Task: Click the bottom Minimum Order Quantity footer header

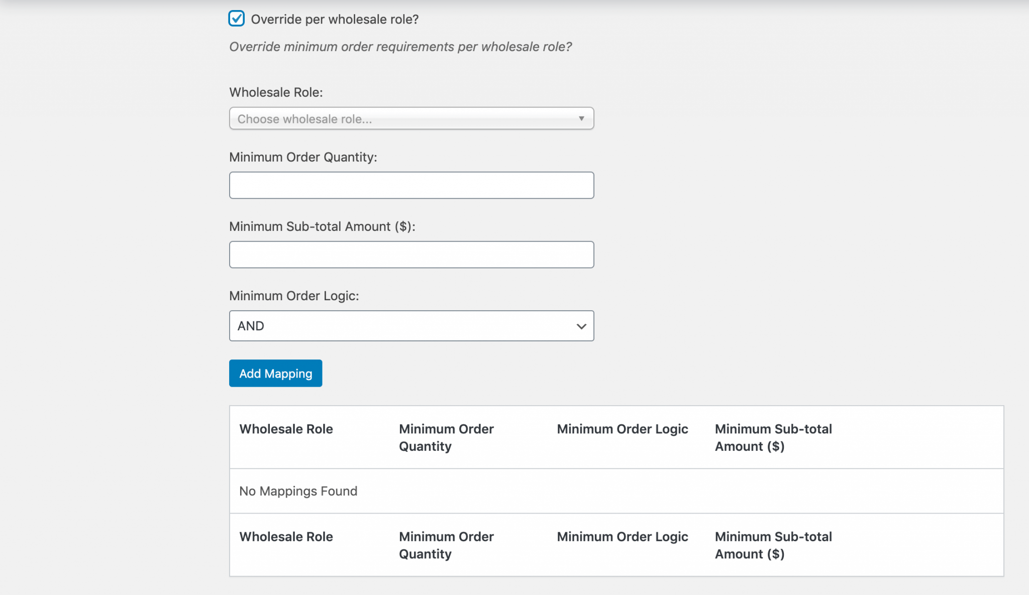Action: 446,545
